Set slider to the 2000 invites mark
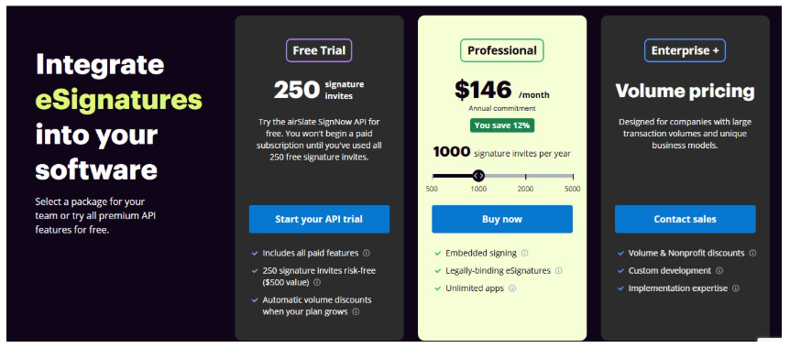 click(x=525, y=176)
